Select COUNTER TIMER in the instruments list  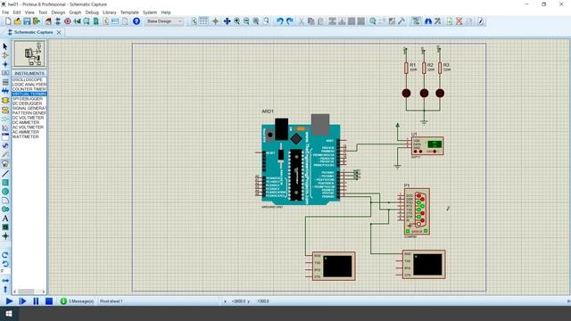[29, 89]
